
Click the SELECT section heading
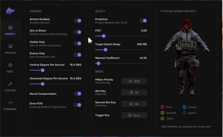pos(100,11)
